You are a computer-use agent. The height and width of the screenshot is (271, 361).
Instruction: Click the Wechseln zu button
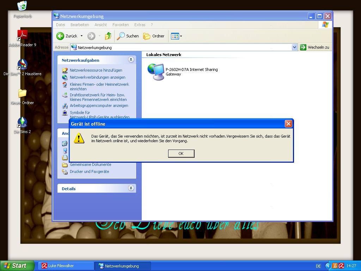tap(315, 47)
